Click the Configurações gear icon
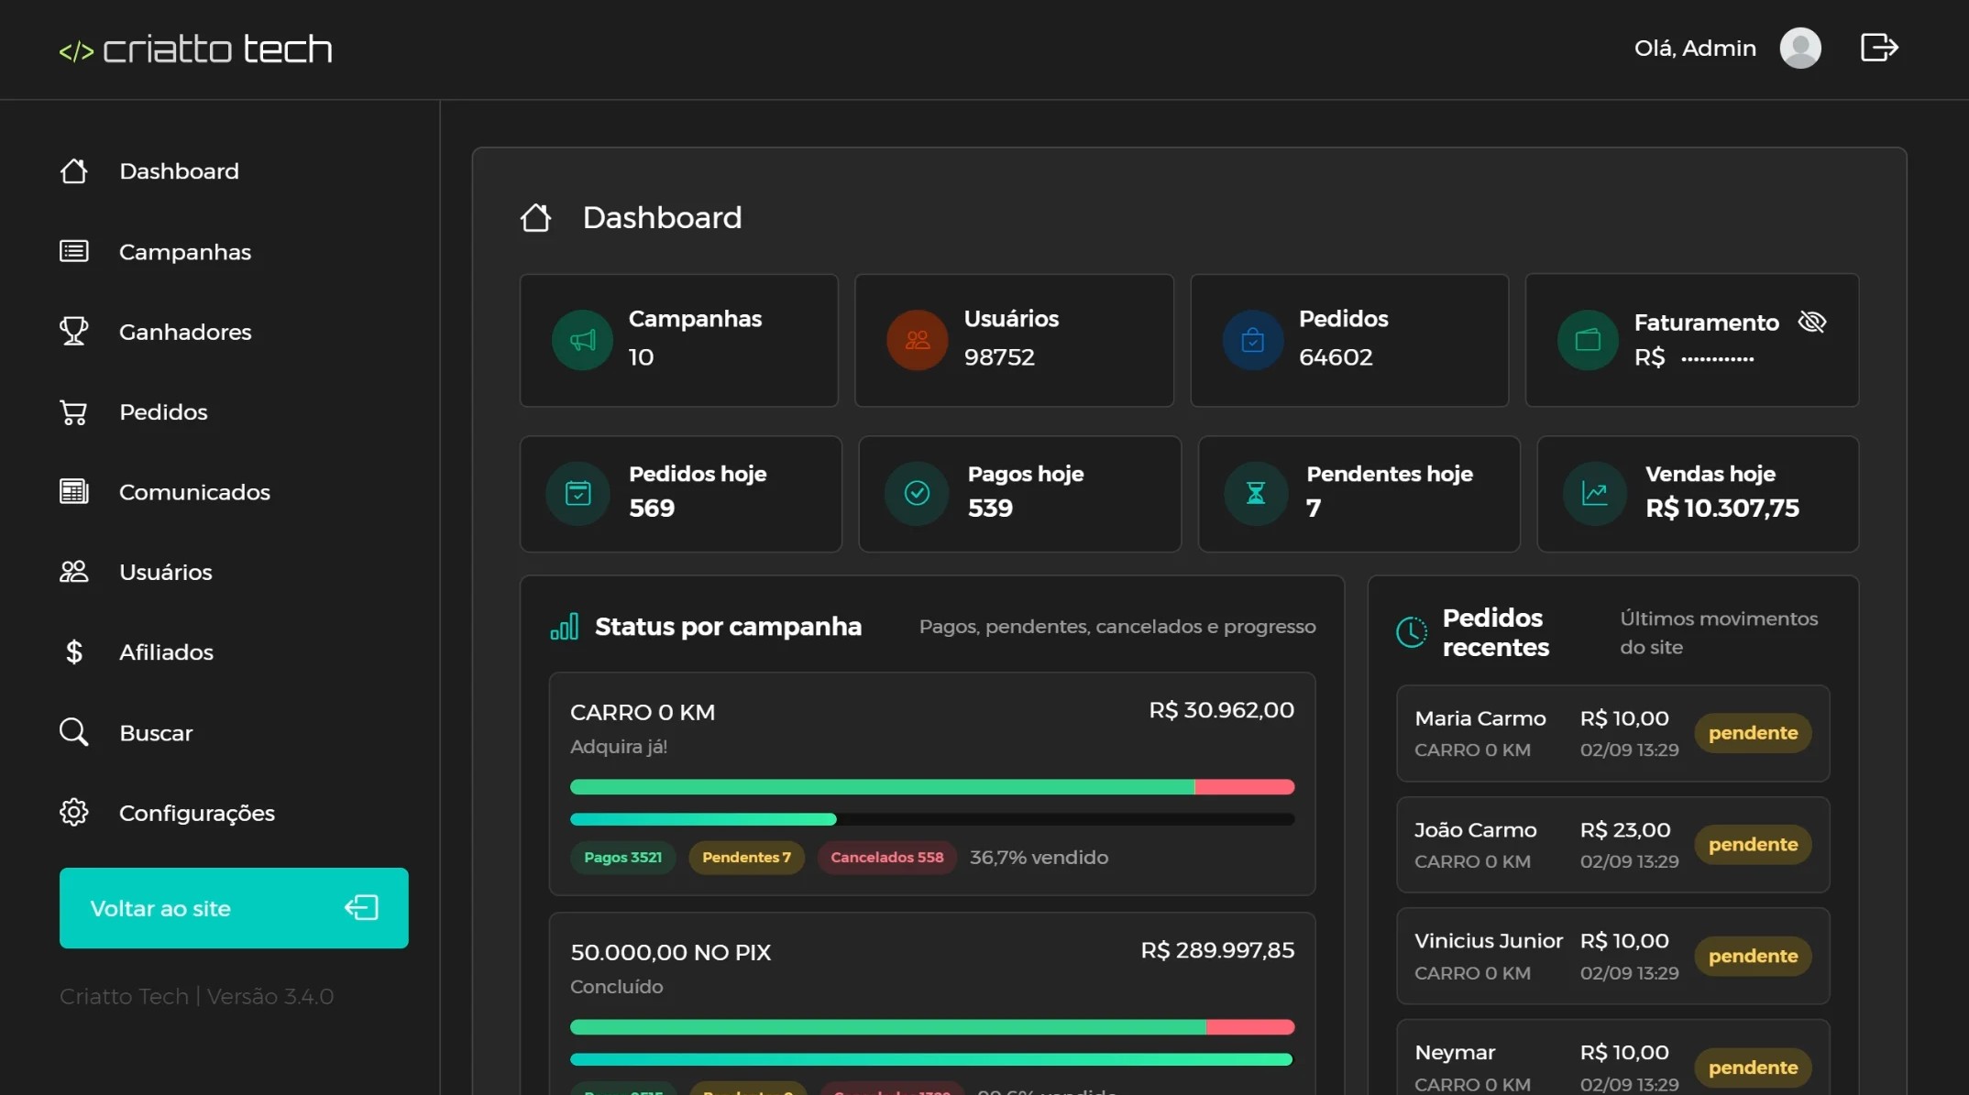The height and width of the screenshot is (1095, 1969). 74,813
